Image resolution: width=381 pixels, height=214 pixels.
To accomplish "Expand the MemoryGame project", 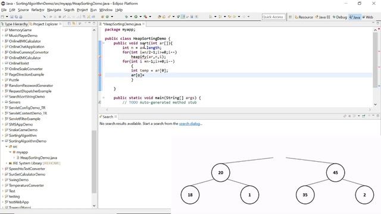I will 2,30.
